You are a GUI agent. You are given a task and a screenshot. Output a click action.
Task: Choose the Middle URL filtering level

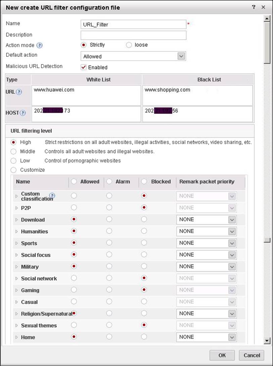pos(14,151)
